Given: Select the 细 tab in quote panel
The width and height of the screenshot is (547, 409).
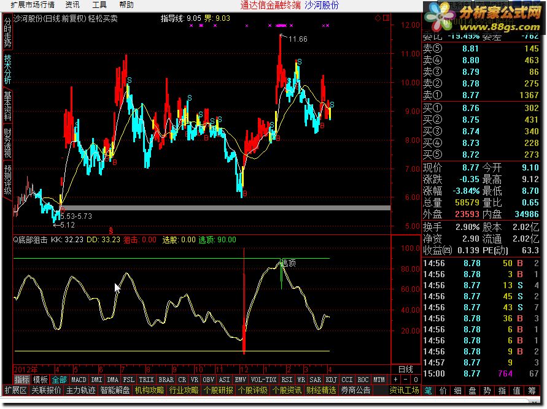Looking at the screenshot, I should point(458,391).
